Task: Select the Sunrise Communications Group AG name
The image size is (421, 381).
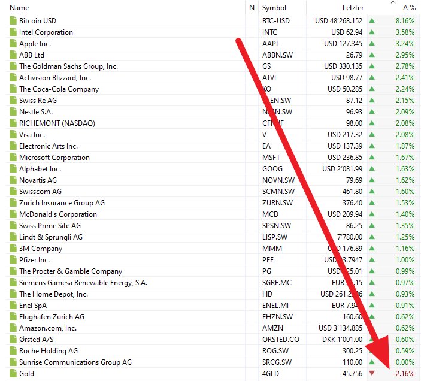Action: pos(75,362)
